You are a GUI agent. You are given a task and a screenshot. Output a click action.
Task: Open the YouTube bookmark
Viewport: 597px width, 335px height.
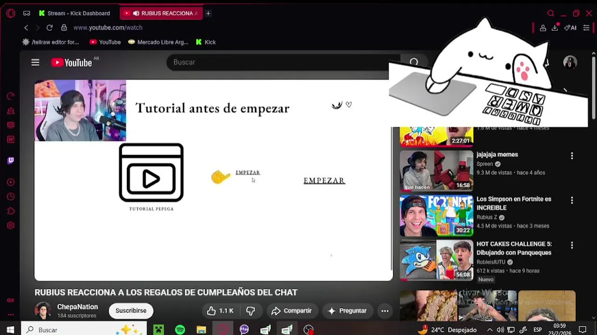click(x=105, y=42)
